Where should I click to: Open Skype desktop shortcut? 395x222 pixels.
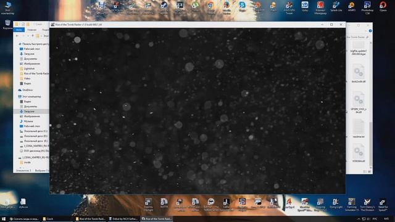pos(242,7)
